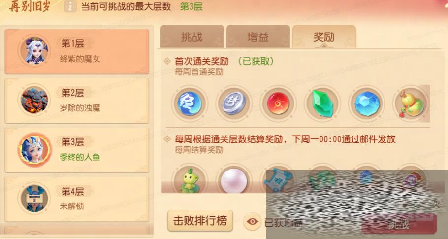This screenshot has height=239, width=448.
Task: Open the 增益 tab
Action: 258,36
